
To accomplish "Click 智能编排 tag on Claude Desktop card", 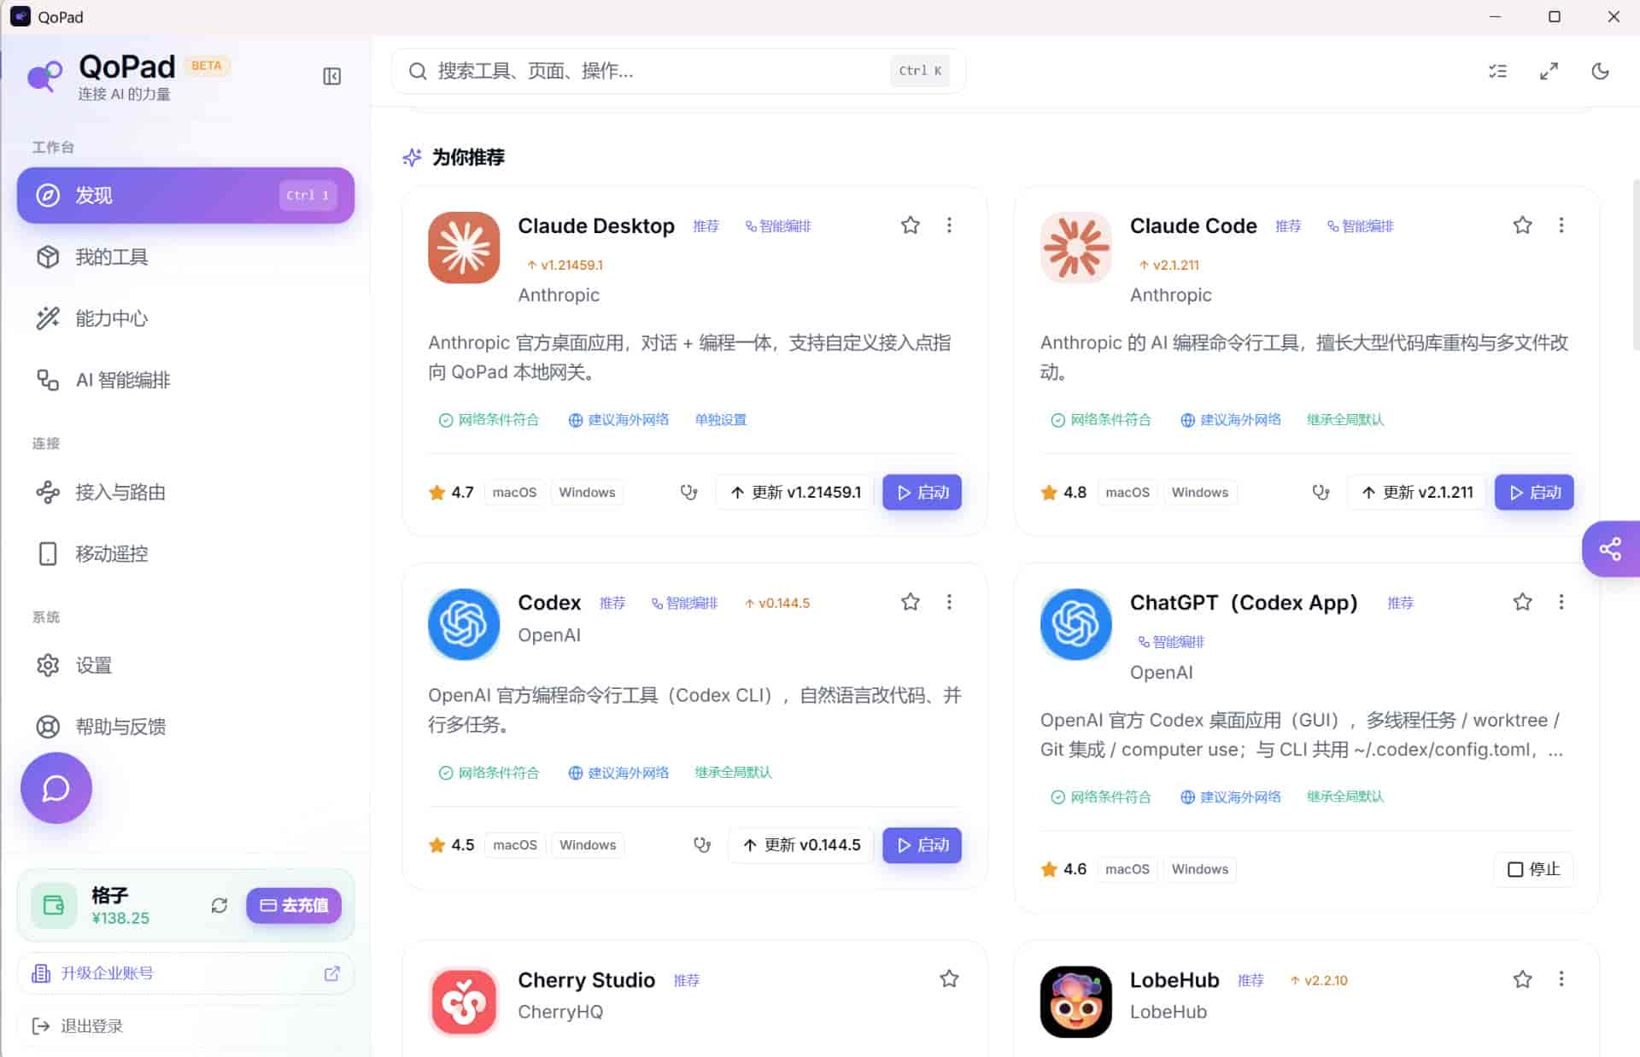I will click(778, 225).
